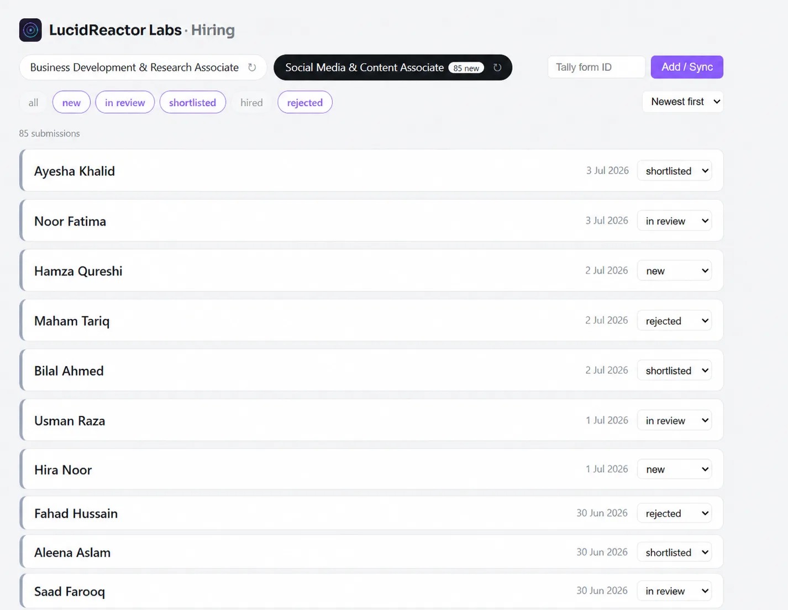Refresh the Business Development & Research Associate form
788x610 pixels.
point(252,67)
